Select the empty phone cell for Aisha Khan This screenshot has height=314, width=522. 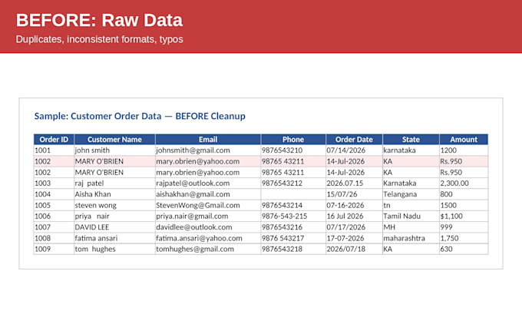tap(293, 194)
